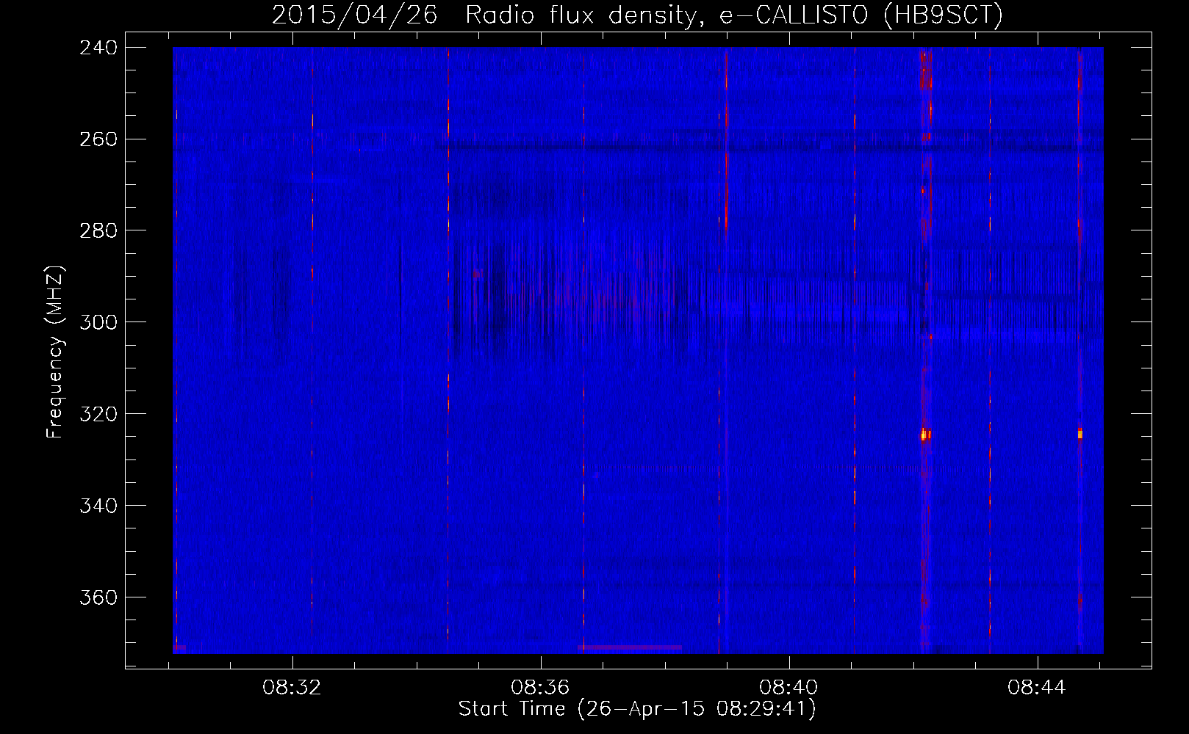The height and width of the screenshot is (734, 1189).
Task: Click the 240 frequency tick label
Action: [x=98, y=48]
